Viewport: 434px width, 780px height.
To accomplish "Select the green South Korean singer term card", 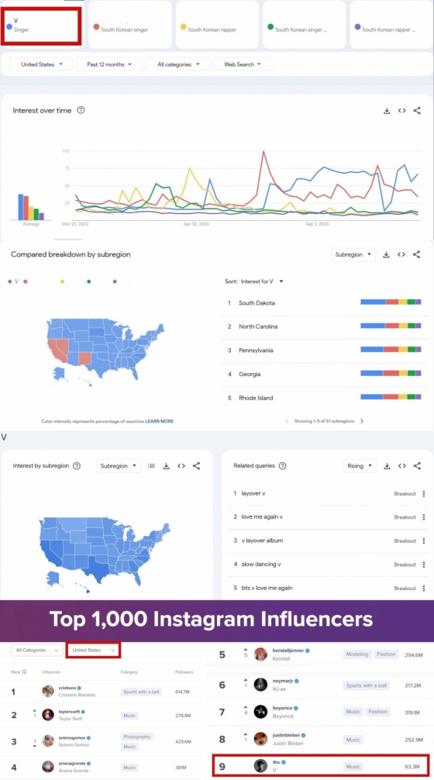I will tap(304, 24).
